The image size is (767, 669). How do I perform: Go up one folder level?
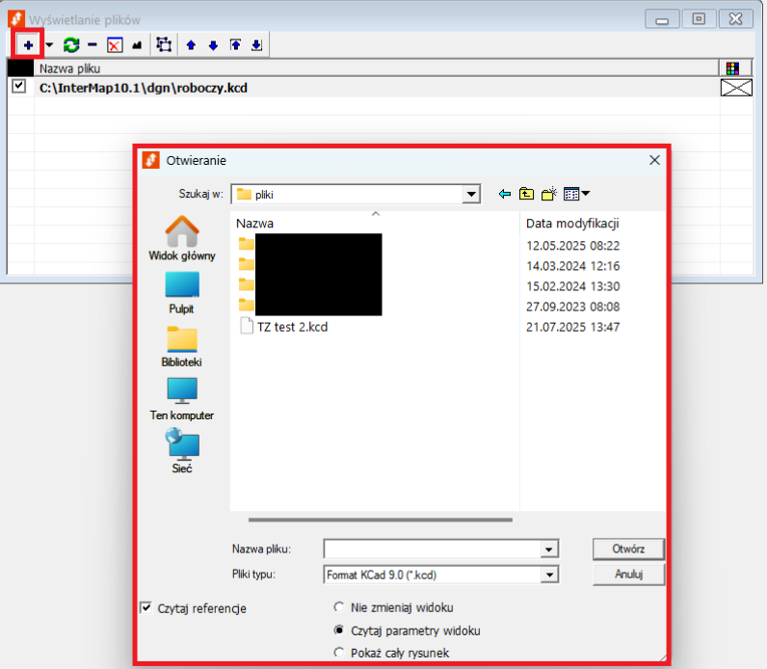(526, 194)
